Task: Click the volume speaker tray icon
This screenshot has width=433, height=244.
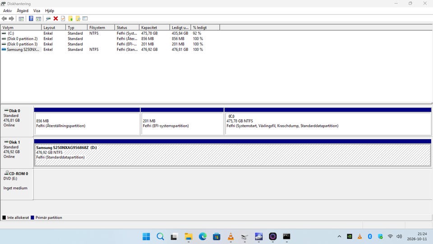Action: (x=399, y=236)
